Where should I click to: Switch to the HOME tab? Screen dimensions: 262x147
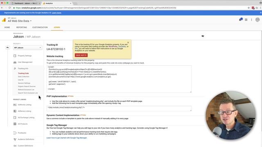click(x=7, y=27)
